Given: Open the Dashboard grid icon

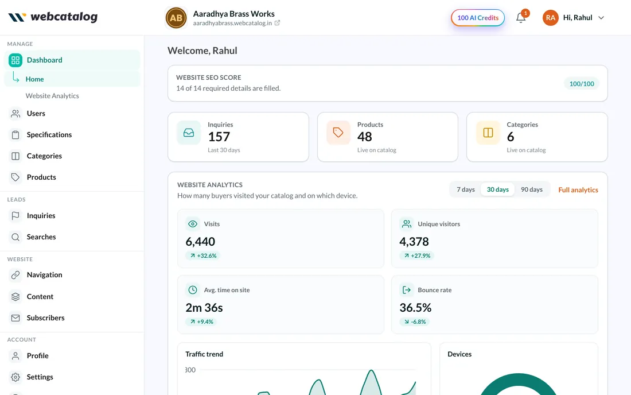Looking at the screenshot, I should (15, 60).
